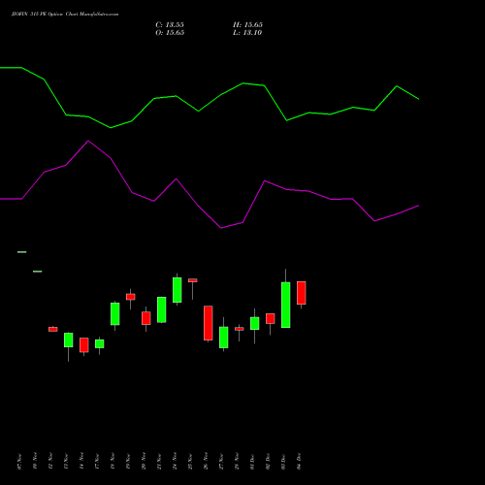The height and width of the screenshot is (485, 485).
Task: Select the small red candle for 19 Nov
Action: coord(131,297)
